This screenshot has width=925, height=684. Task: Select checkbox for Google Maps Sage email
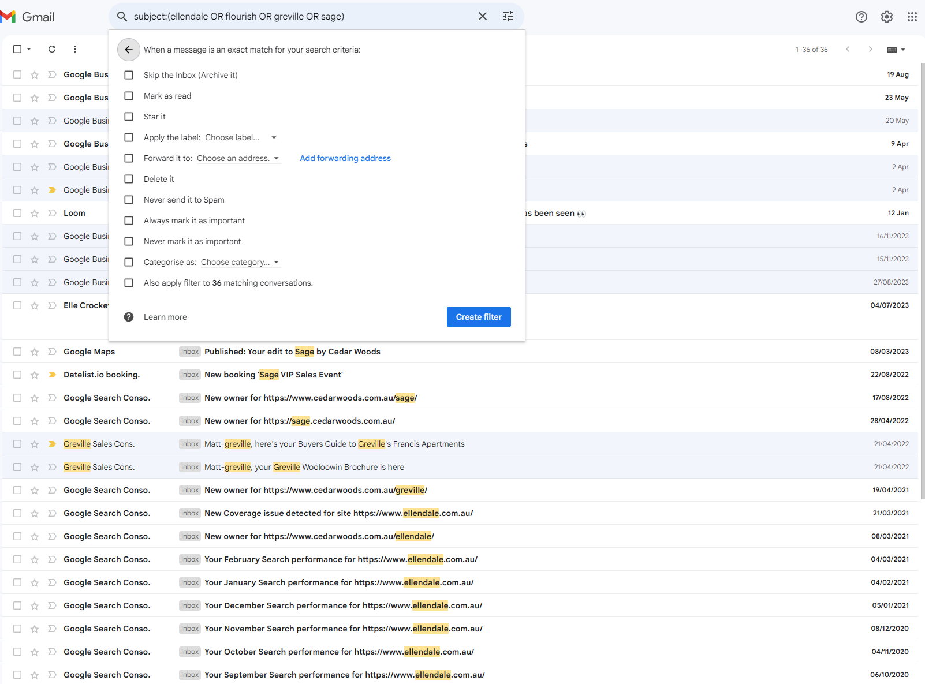pyautogui.click(x=17, y=352)
